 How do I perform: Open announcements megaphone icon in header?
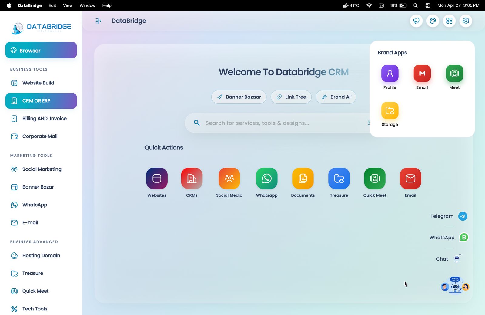click(416, 21)
